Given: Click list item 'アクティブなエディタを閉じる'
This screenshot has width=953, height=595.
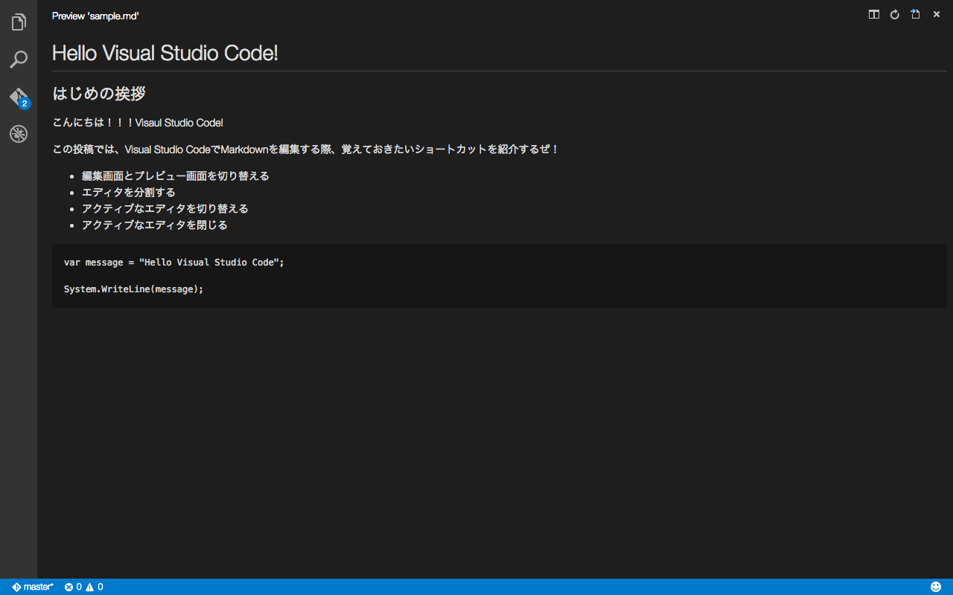Looking at the screenshot, I should click(x=155, y=225).
